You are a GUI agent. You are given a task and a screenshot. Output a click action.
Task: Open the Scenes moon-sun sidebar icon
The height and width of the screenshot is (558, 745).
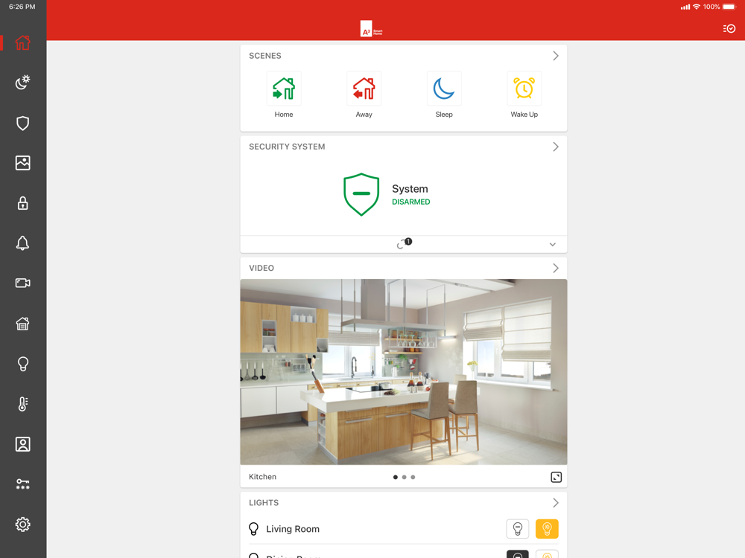(x=23, y=82)
